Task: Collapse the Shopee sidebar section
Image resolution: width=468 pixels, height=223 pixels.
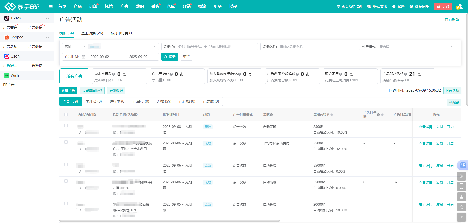Action: tap(47, 37)
